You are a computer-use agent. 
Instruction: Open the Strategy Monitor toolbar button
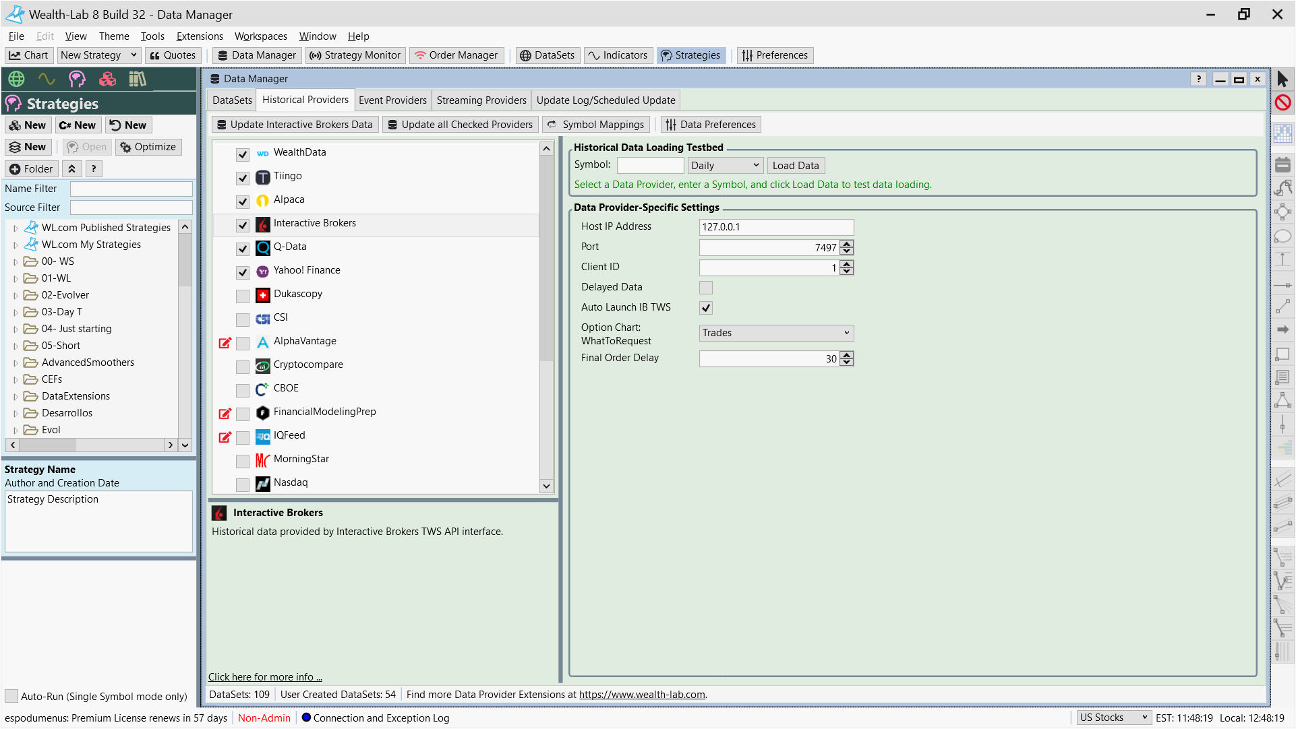point(355,55)
